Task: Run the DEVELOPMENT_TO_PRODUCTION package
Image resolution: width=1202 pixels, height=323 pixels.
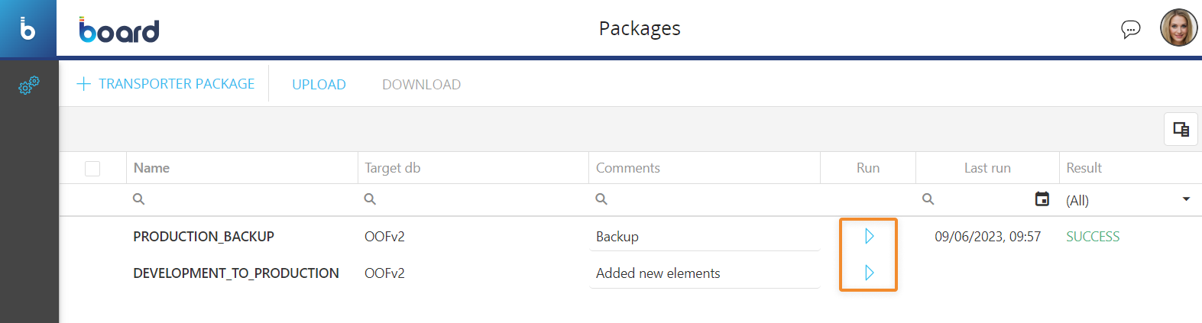Action: point(869,273)
